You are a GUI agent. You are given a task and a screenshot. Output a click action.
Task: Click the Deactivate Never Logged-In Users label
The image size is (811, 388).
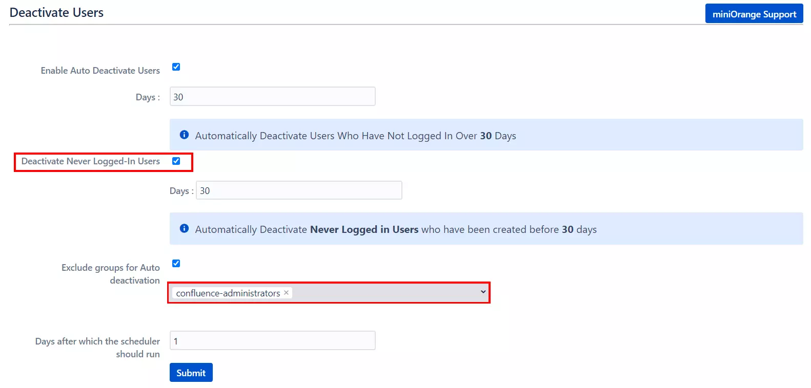(x=91, y=161)
